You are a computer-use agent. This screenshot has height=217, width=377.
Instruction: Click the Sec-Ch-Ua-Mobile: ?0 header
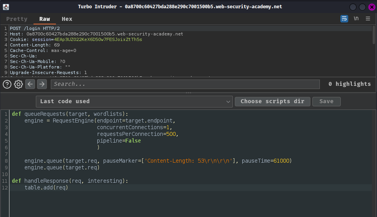click(37, 61)
